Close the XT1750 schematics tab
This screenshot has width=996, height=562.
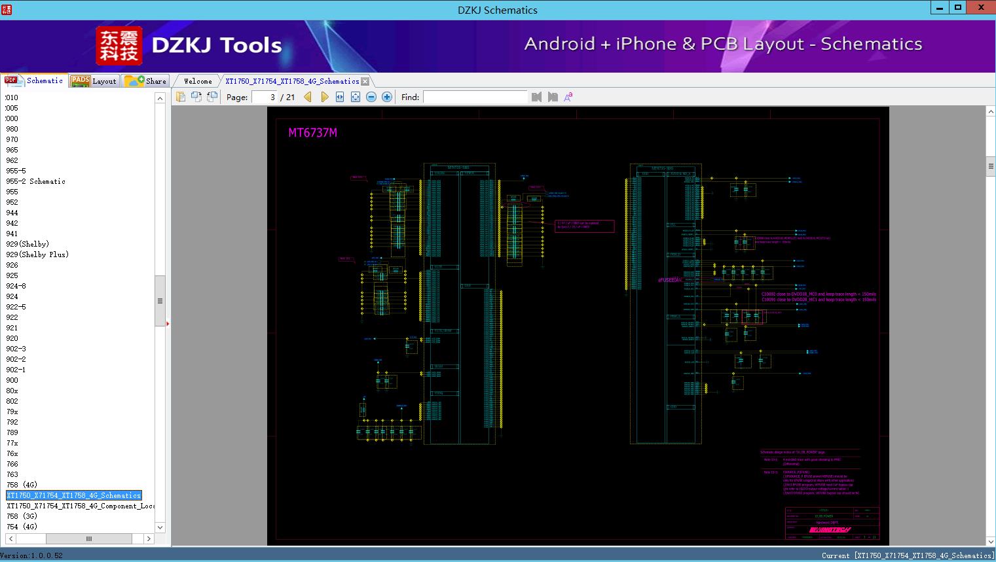click(x=365, y=81)
